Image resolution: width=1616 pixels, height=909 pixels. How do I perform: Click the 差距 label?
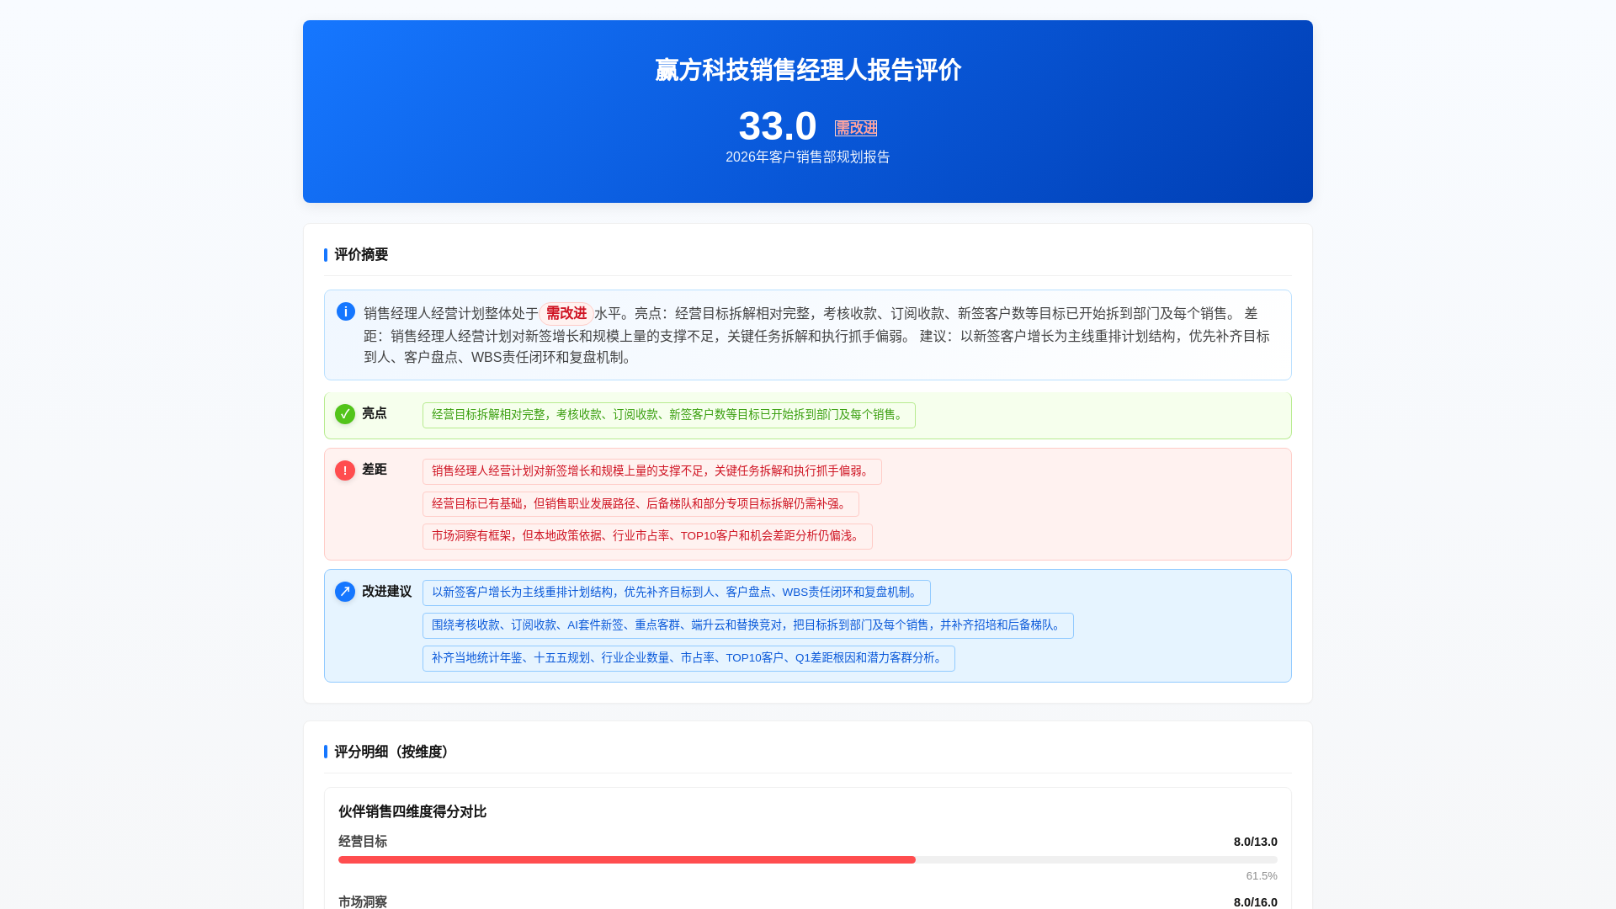[x=375, y=470]
